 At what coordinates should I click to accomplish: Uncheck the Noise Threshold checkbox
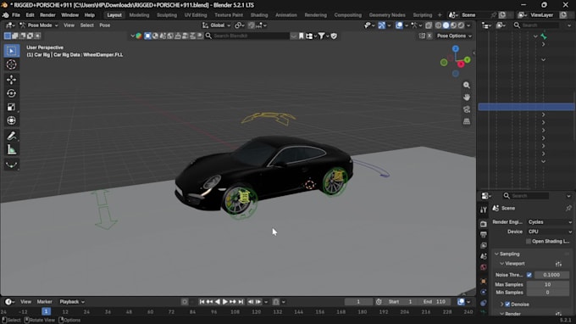point(529,275)
